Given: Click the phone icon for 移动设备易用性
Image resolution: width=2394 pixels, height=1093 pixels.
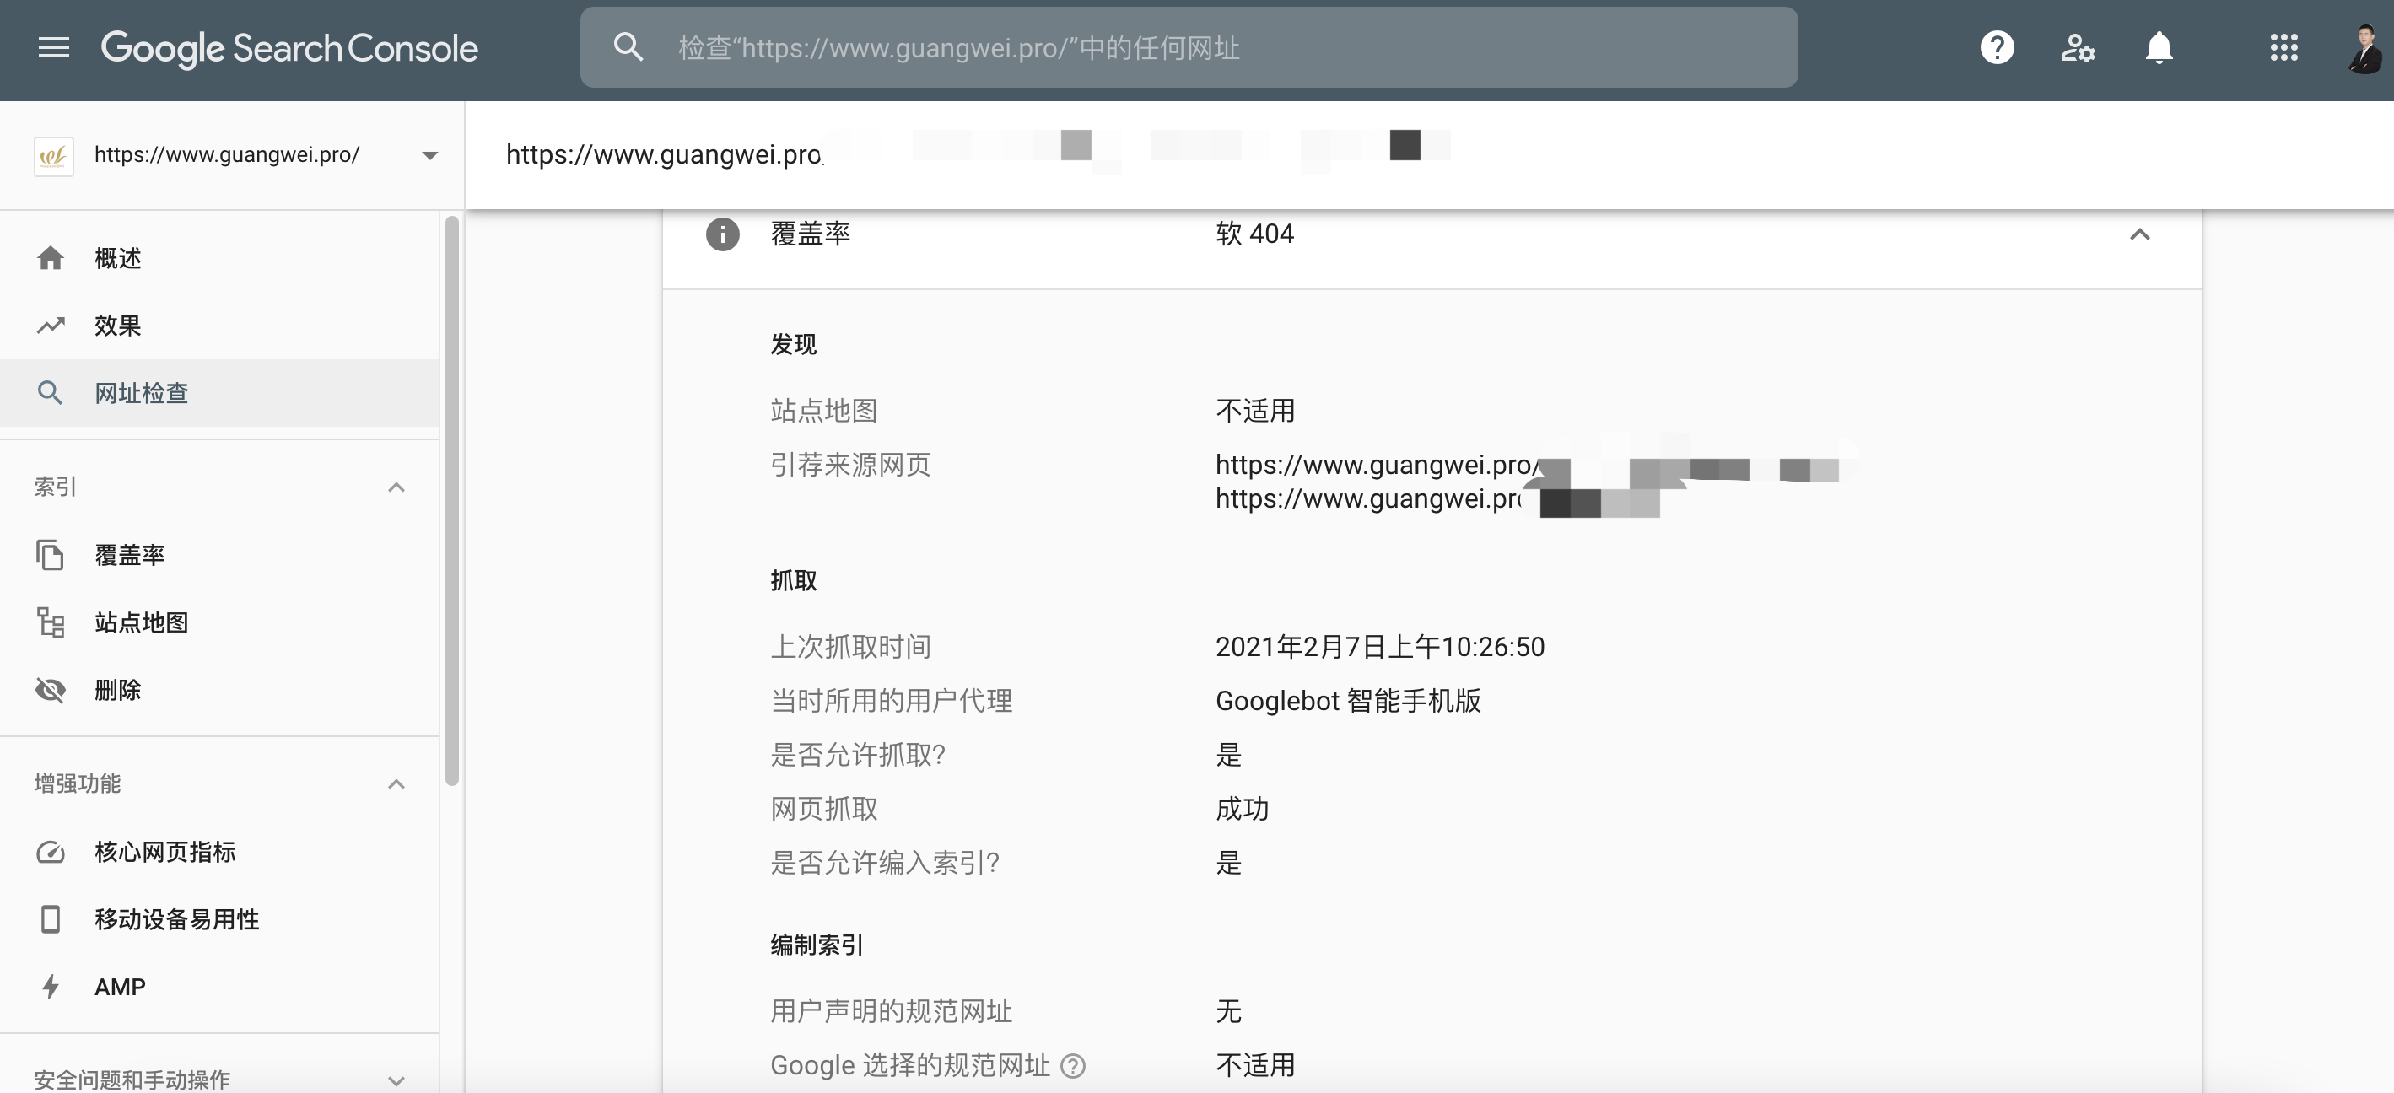Looking at the screenshot, I should (x=50, y=919).
